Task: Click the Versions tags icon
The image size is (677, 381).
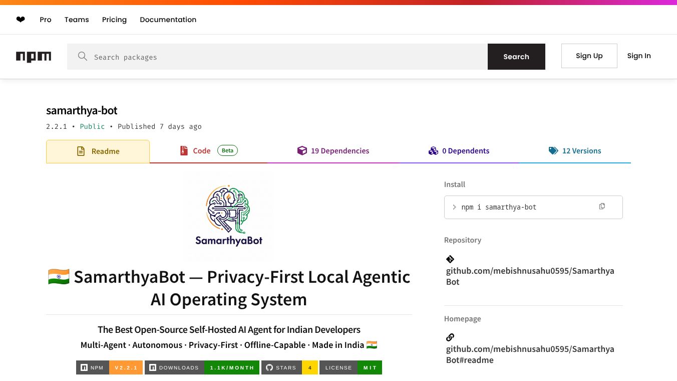Action: [x=553, y=150]
